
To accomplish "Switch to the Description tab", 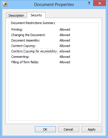I will (16, 15).
